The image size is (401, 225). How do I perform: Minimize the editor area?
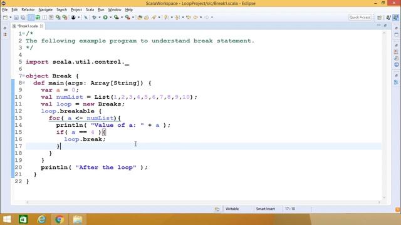click(x=378, y=25)
